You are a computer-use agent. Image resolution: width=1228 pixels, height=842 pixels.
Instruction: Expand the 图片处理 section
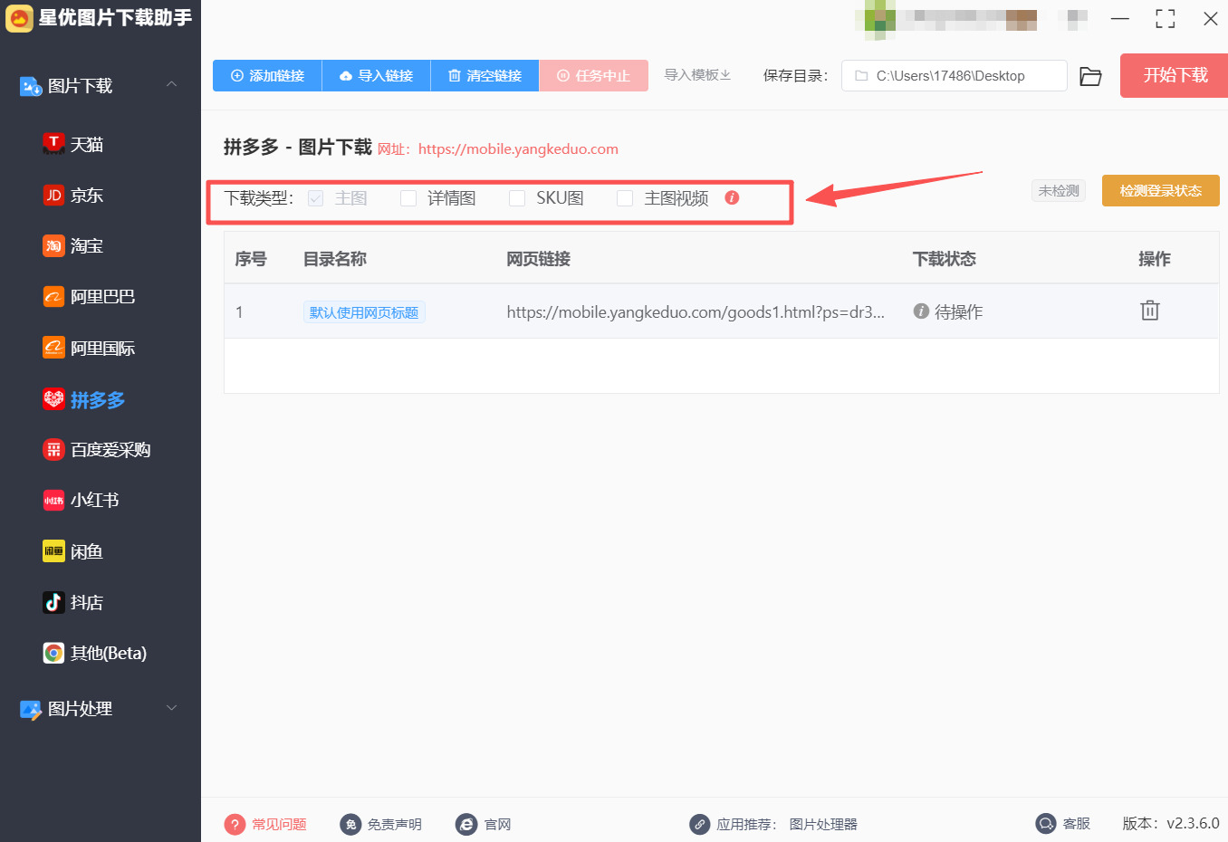click(171, 709)
